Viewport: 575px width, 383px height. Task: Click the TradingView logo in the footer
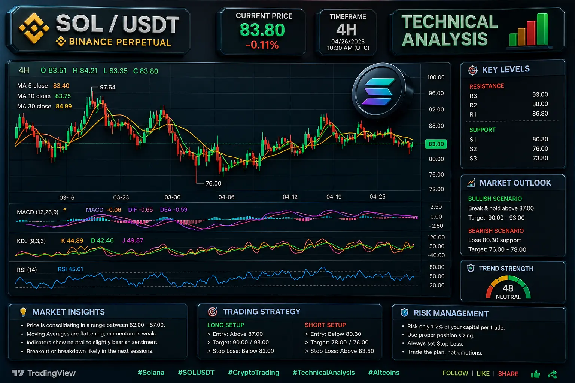point(44,373)
